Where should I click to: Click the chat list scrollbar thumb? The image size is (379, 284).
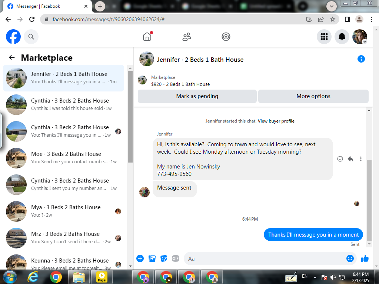[x=130, y=117]
